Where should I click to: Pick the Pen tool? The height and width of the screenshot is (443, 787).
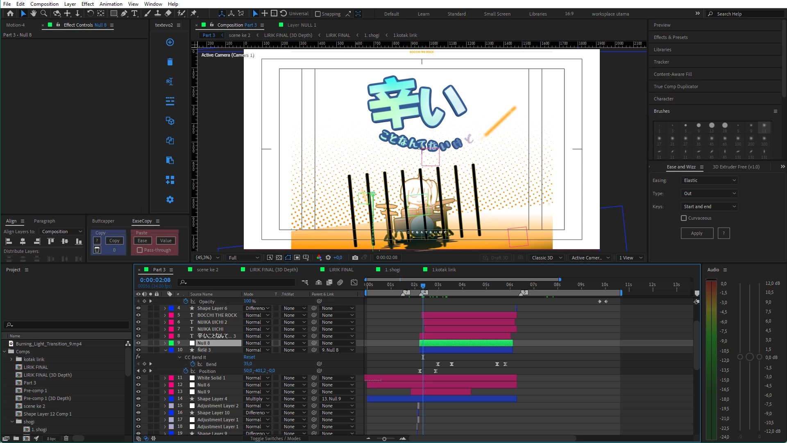pyautogui.click(x=124, y=14)
